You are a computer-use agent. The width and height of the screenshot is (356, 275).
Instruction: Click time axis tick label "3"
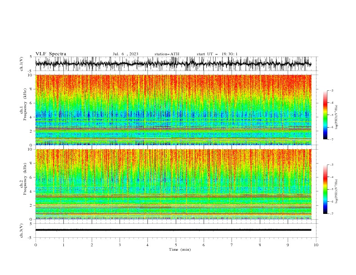pos(120,245)
